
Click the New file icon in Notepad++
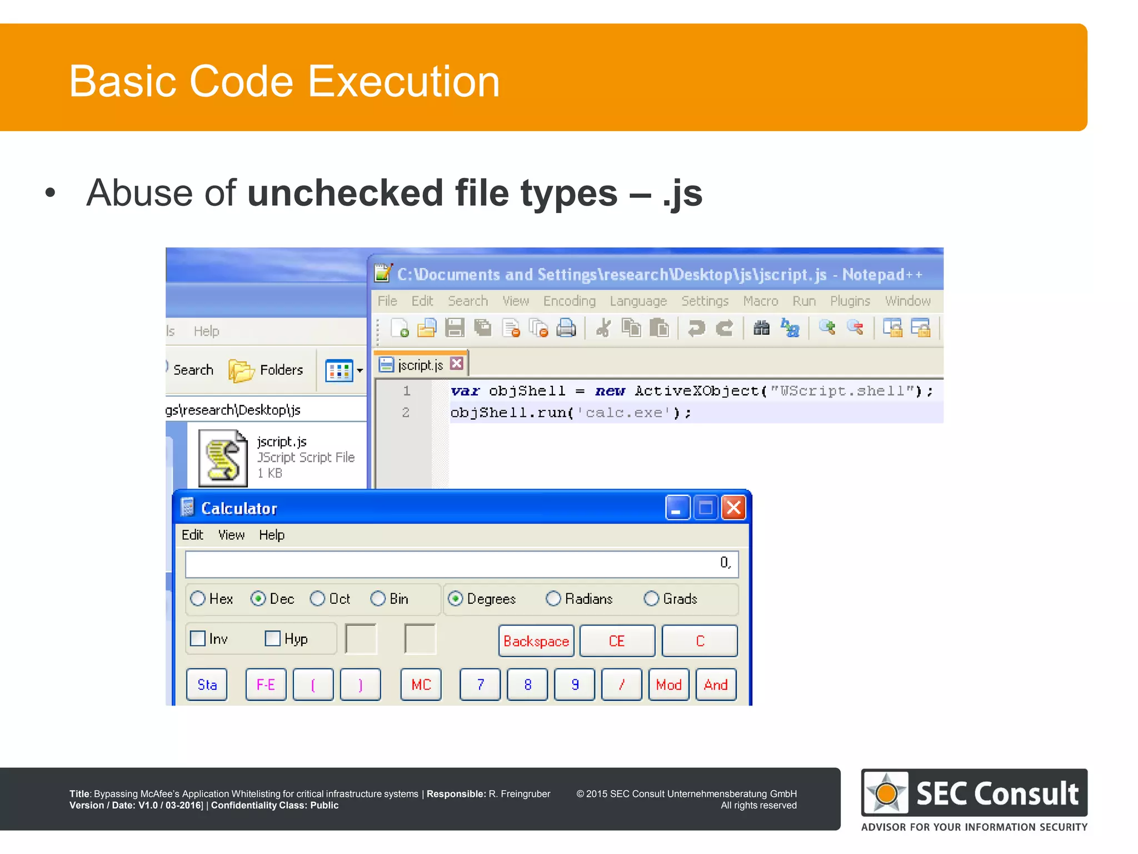[x=400, y=328]
